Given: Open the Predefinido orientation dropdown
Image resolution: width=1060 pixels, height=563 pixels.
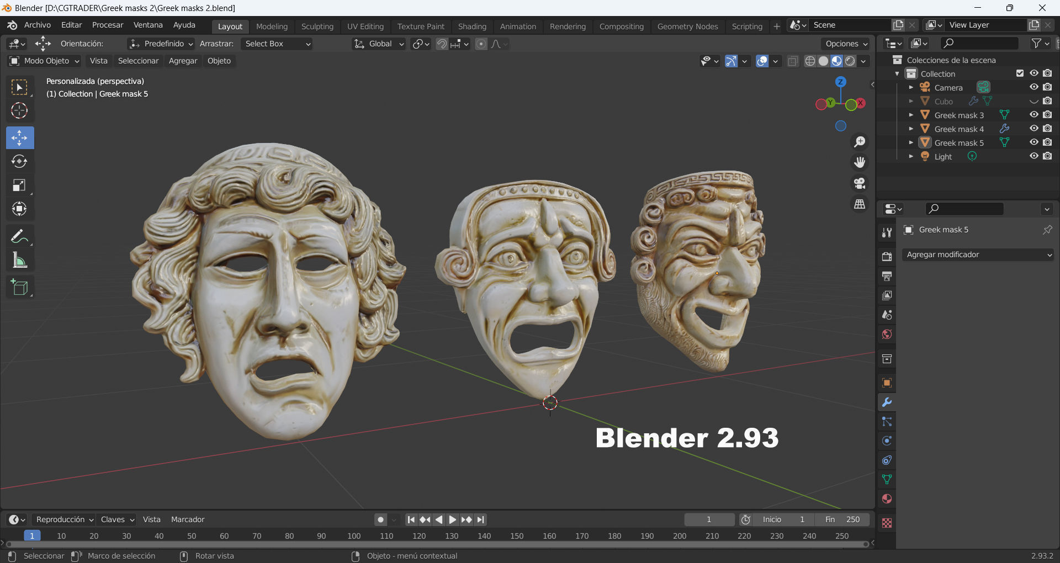Looking at the screenshot, I should [161, 44].
